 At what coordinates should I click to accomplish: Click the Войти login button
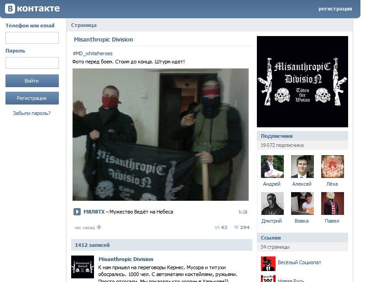pyautogui.click(x=32, y=81)
